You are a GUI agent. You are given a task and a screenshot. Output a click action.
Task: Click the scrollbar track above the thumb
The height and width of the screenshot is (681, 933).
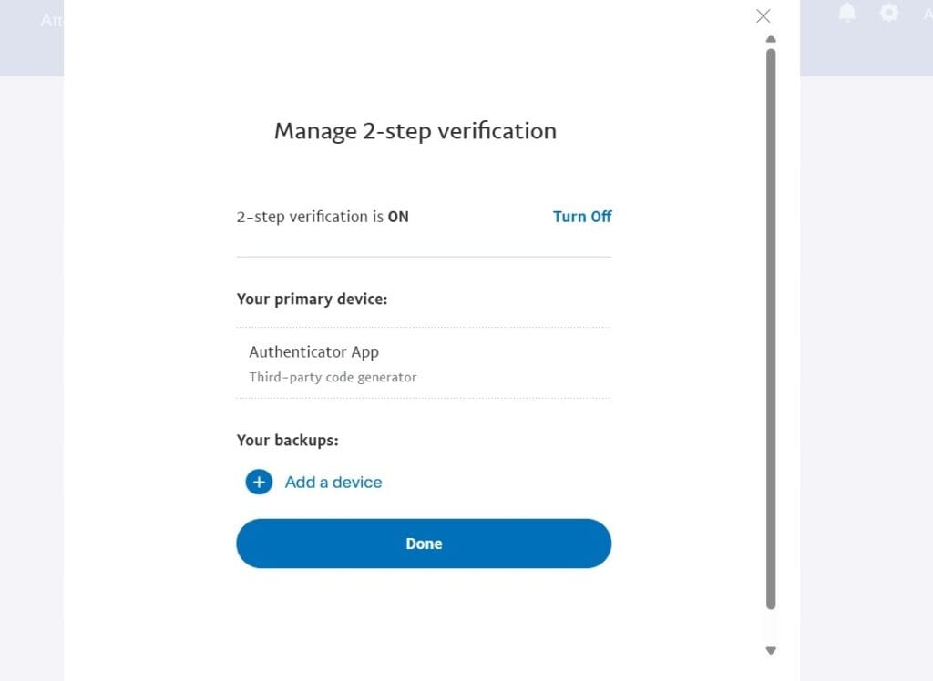click(x=771, y=46)
